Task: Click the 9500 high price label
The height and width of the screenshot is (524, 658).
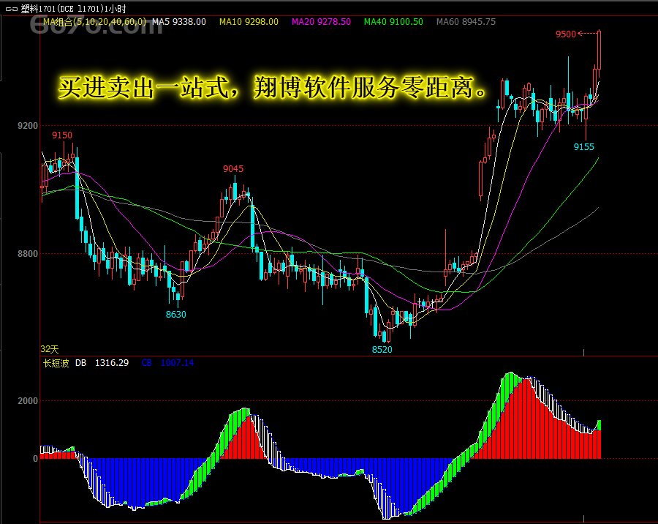Action: click(566, 34)
